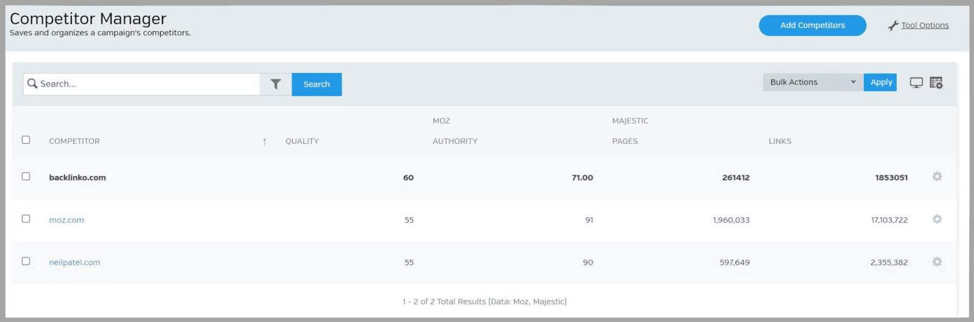974x322 pixels.
Task: Apply the selected bulk action
Action: tap(880, 83)
